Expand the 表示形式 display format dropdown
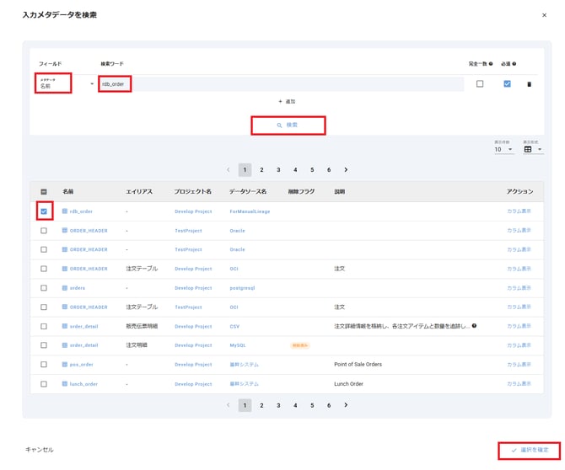Screen dimensions: 565x470 (533, 149)
